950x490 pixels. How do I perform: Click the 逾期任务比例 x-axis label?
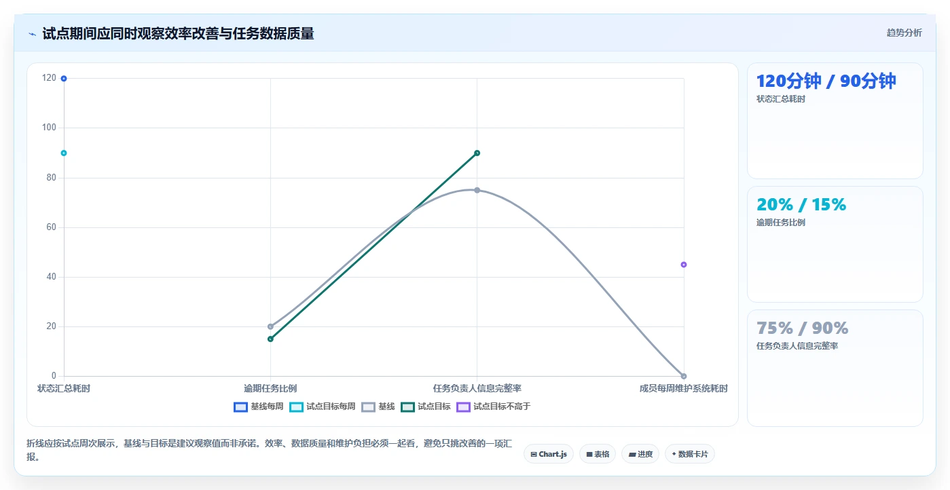270,388
